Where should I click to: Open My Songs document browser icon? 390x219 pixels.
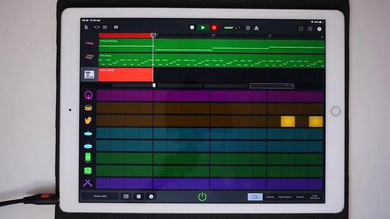(87, 27)
